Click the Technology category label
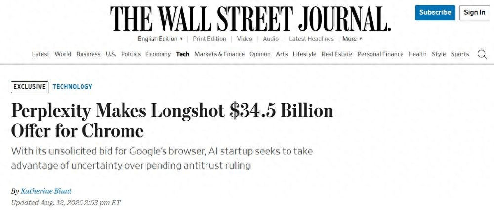This screenshot has width=494, height=211. pos(73,87)
